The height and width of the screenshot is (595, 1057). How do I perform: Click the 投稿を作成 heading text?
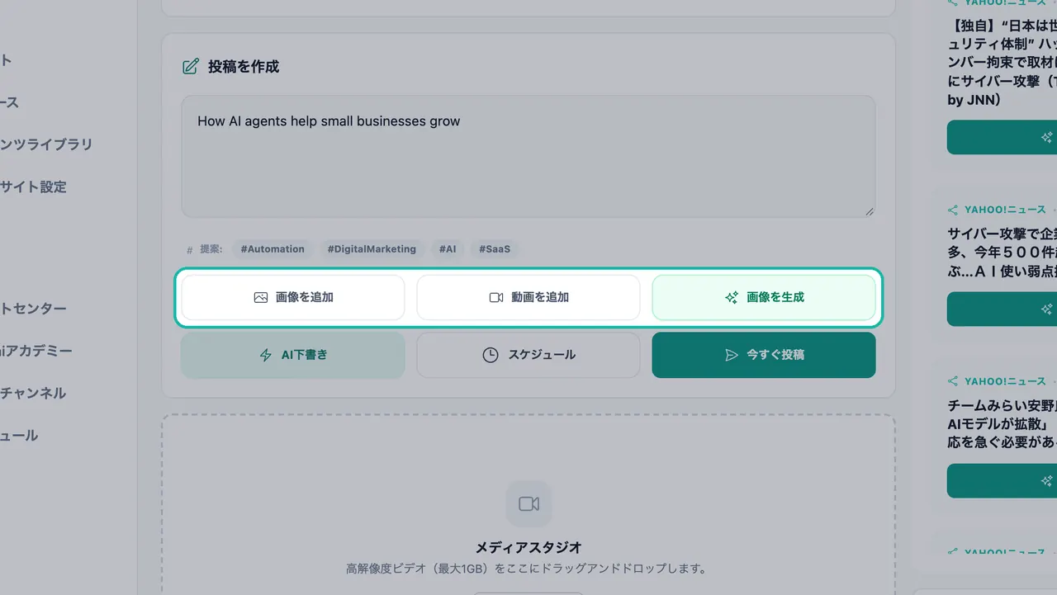click(244, 67)
